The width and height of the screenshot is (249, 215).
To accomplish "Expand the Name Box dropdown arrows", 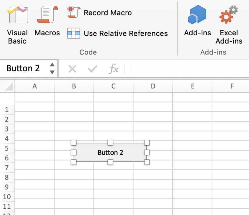I will (52, 69).
